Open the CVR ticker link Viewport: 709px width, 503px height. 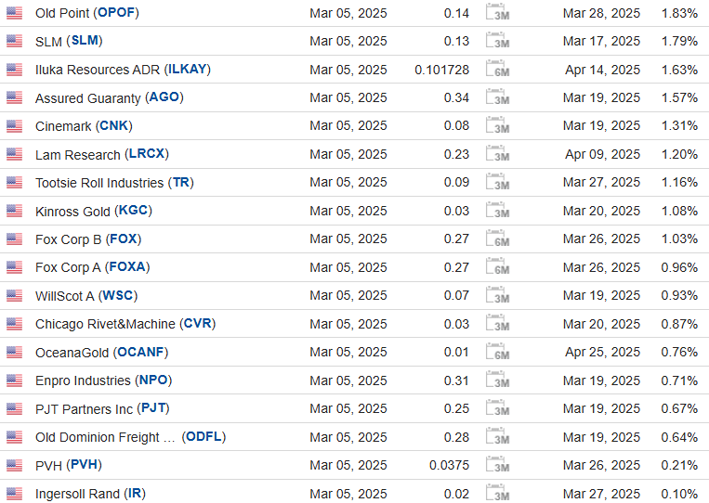[197, 324]
